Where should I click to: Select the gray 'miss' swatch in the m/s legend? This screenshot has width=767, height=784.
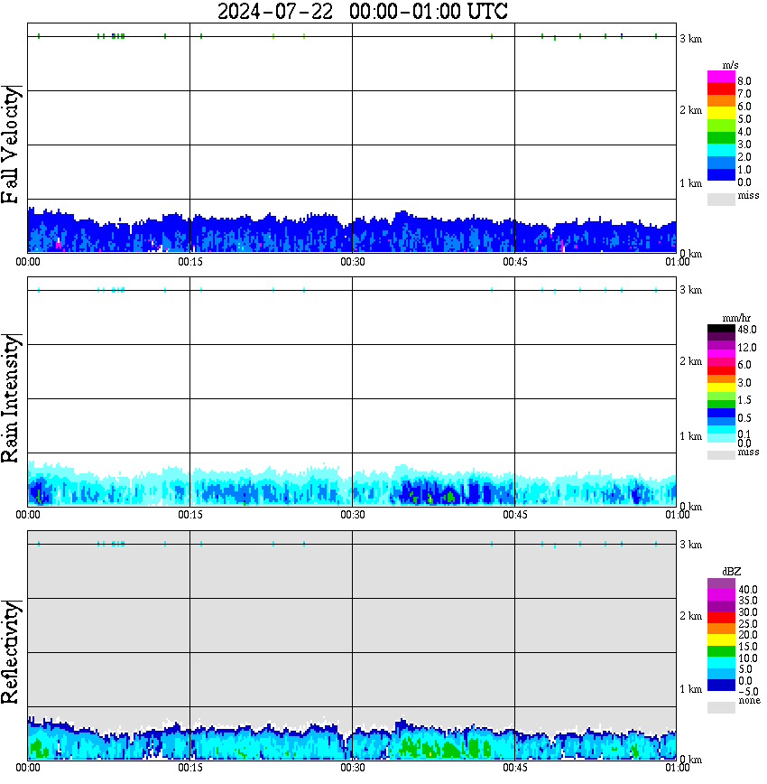point(721,199)
